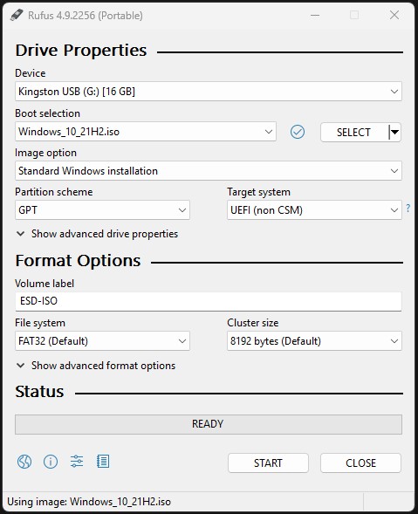
Task: Click the Rufus USB drive title icon
Action: pos(17,15)
